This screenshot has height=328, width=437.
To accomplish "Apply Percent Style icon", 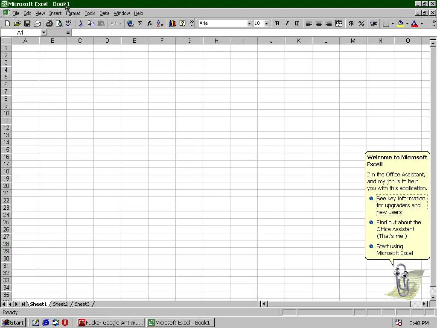I will coord(361,23).
